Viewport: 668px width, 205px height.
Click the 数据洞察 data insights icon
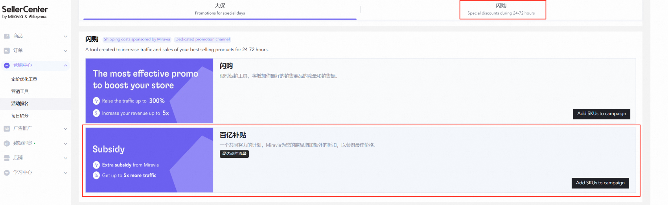tap(7, 143)
